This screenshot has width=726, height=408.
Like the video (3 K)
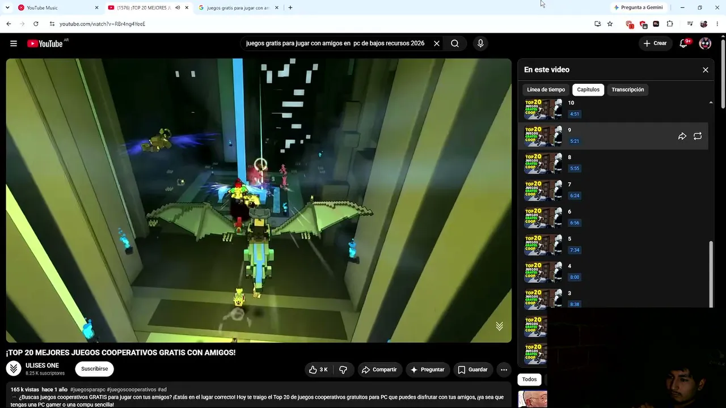tap(318, 369)
